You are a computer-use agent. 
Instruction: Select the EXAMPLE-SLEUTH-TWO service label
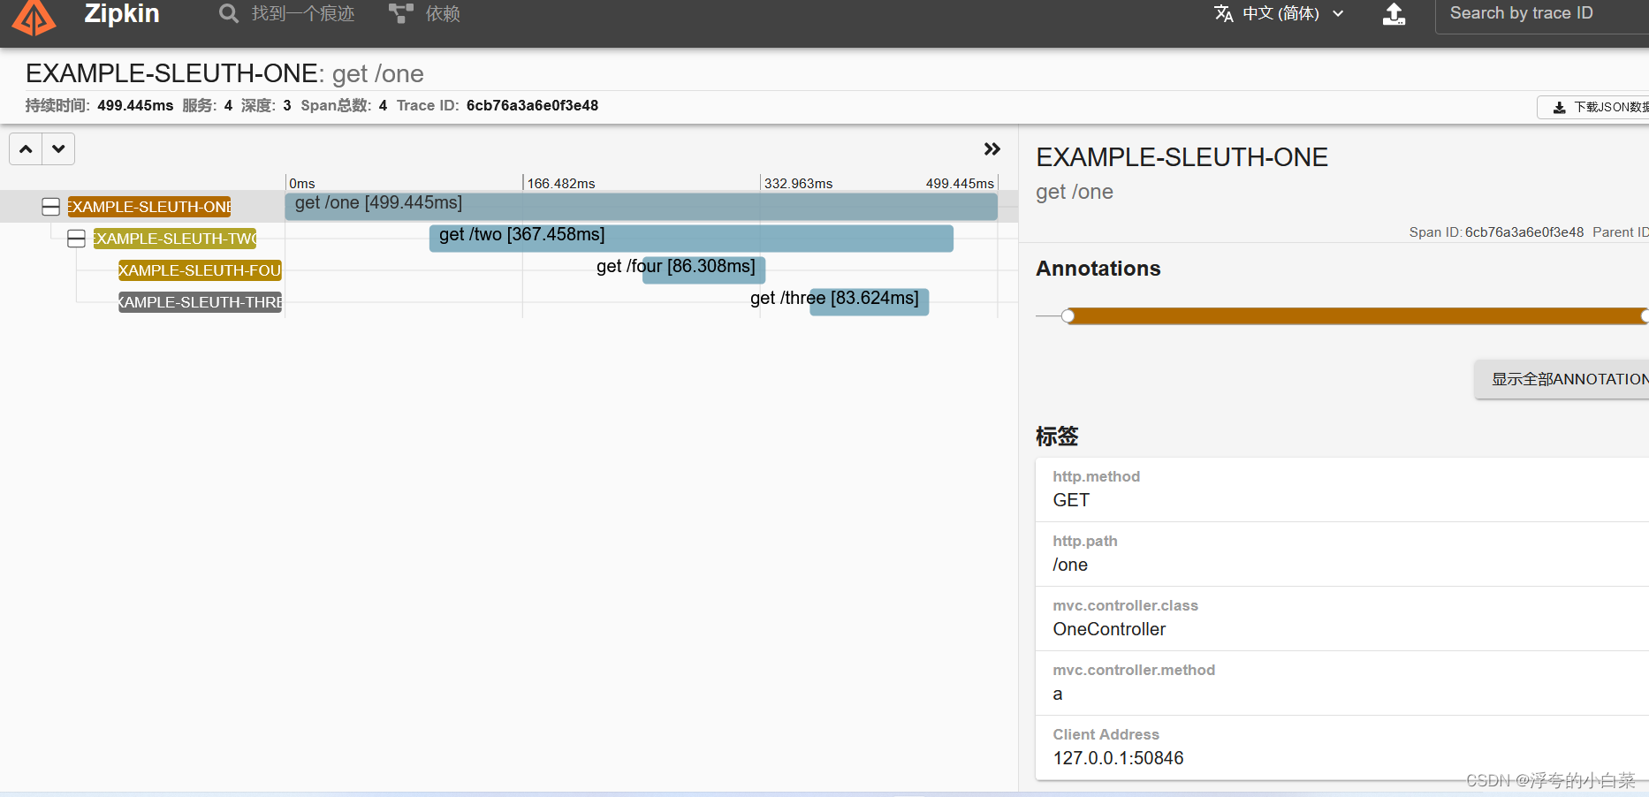tap(175, 239)
